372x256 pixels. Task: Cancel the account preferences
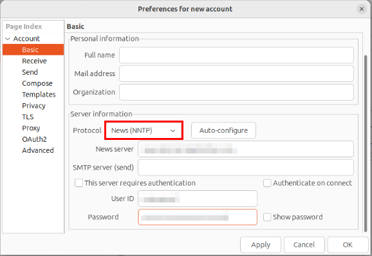point(304,244)
